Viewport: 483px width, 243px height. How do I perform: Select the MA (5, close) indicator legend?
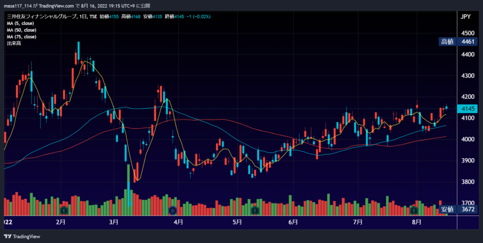pos(20,24)
